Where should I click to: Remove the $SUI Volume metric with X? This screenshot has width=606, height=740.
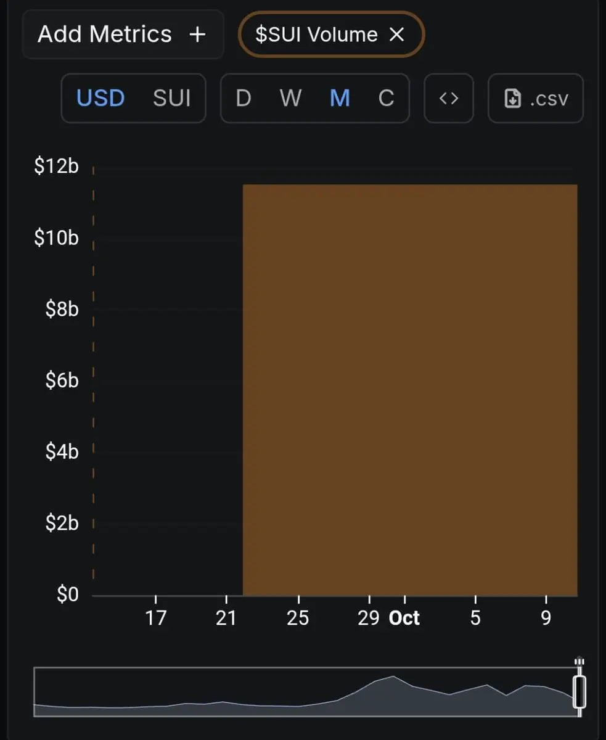397,35
